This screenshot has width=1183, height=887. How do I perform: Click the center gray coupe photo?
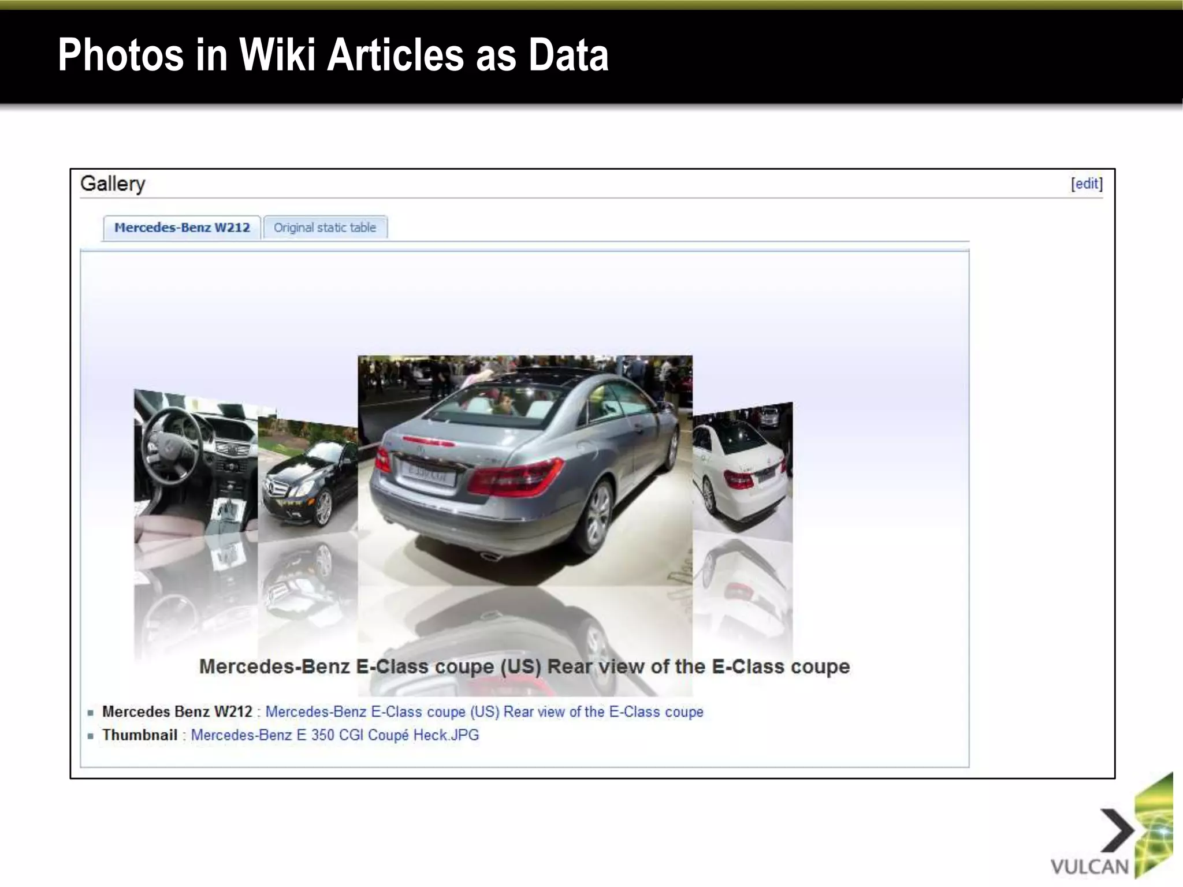coord(524,471)
